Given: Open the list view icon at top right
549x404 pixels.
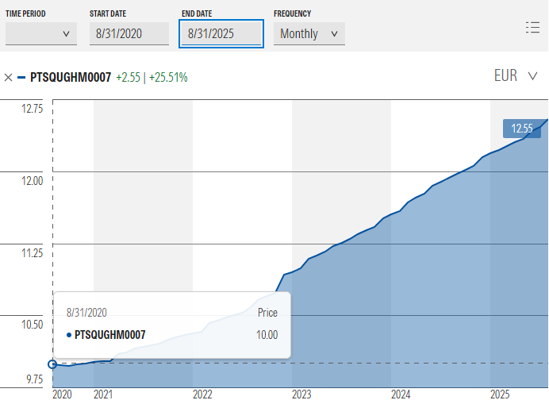Looking at the screenshot, I should 532,28.
